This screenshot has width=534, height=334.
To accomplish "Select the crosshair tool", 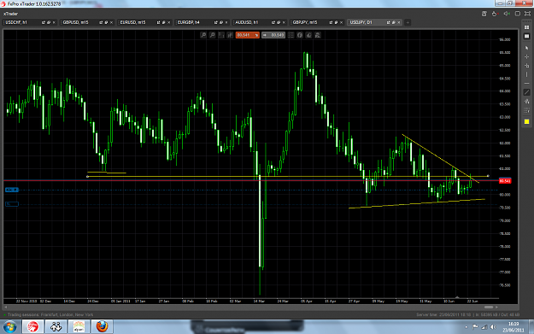I will [x=527, y=57].
